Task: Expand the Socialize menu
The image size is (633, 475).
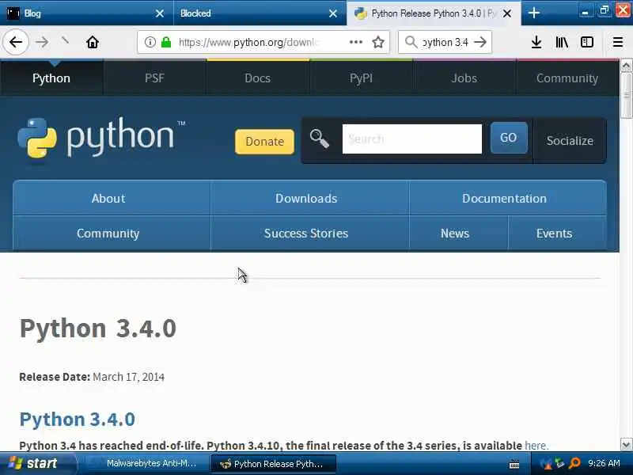Action: pyautogui.click(x=570, y=141)
